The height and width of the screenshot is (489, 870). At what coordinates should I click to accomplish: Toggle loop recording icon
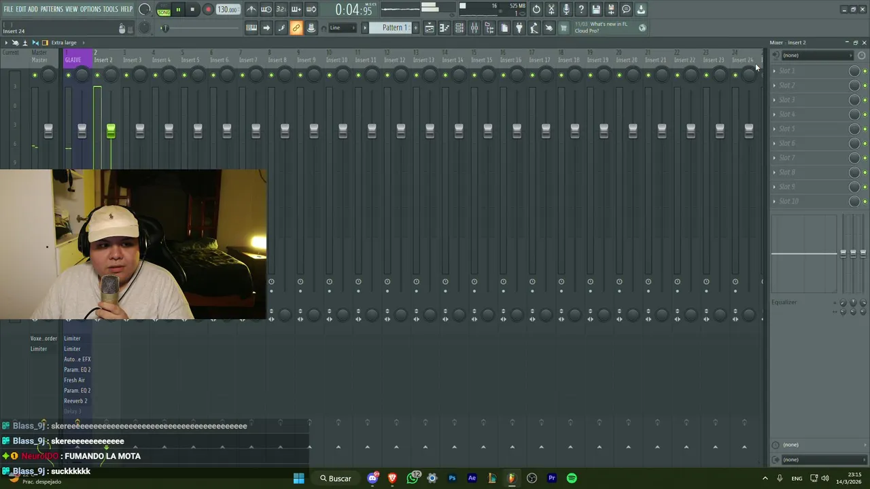(311, 10)
